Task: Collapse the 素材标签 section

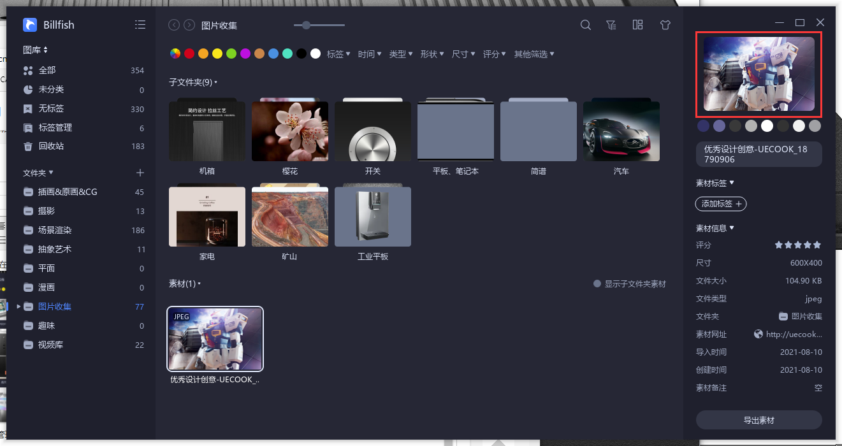Action: click(x=715, y=183)
